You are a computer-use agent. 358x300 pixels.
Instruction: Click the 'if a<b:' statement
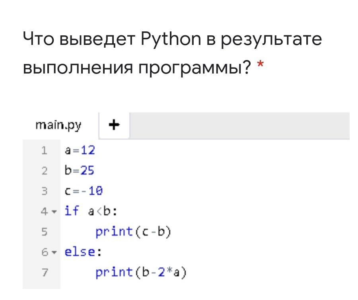pyautogui.click(x=91, y=211)
